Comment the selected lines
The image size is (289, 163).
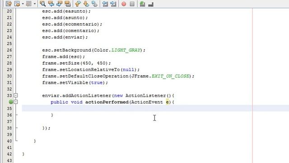point(142,4)
